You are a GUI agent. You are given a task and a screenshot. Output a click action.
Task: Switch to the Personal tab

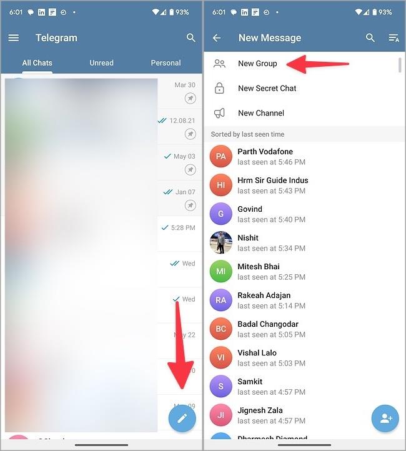pos(166,62)
